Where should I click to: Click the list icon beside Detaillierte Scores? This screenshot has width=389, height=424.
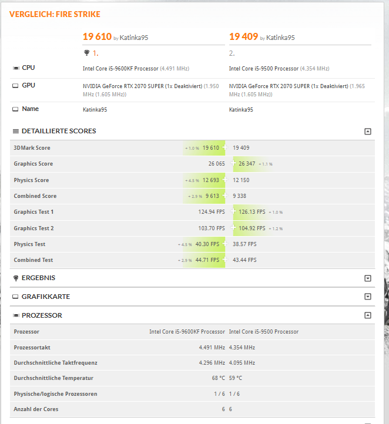(x=16, y=131)
